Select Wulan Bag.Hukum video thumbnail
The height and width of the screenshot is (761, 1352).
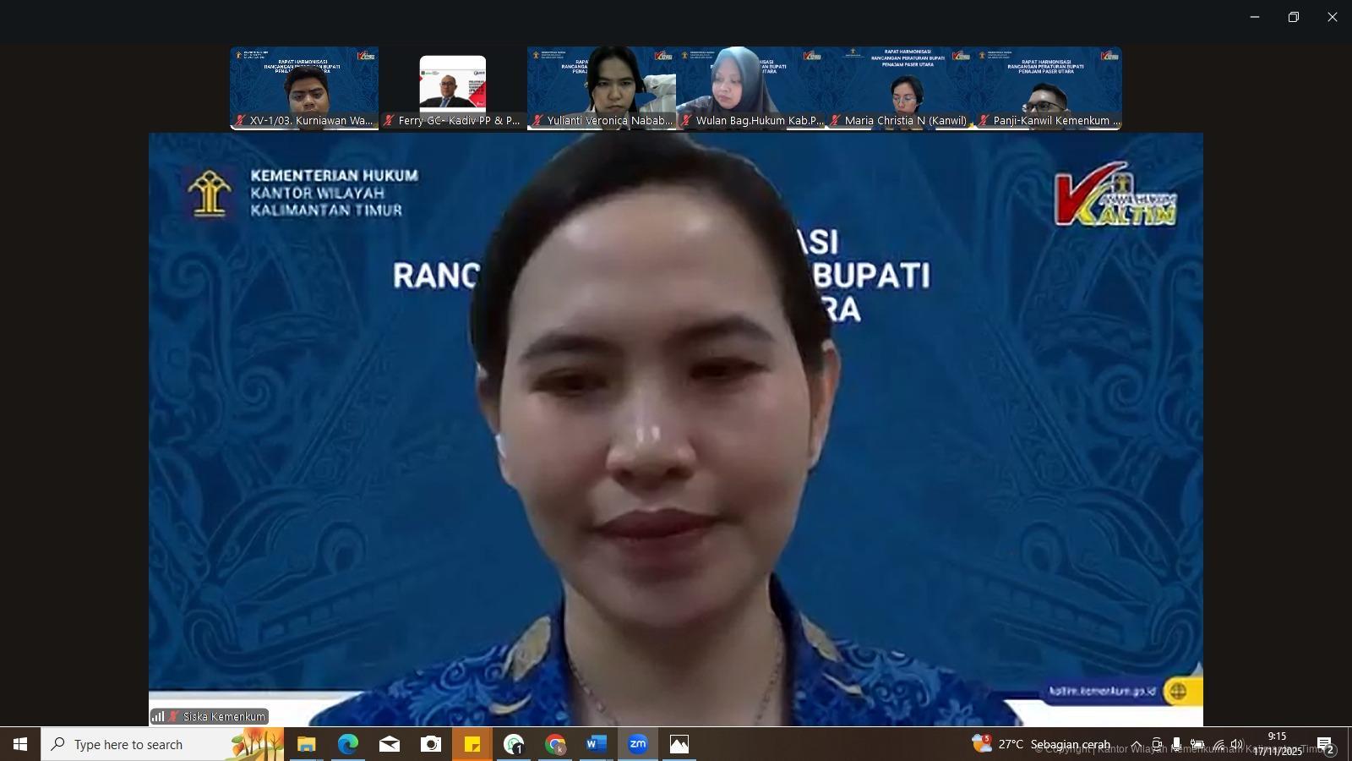click(x=750, y=88)
